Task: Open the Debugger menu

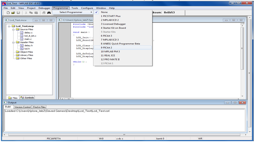Action: click(x=44, y=8)
